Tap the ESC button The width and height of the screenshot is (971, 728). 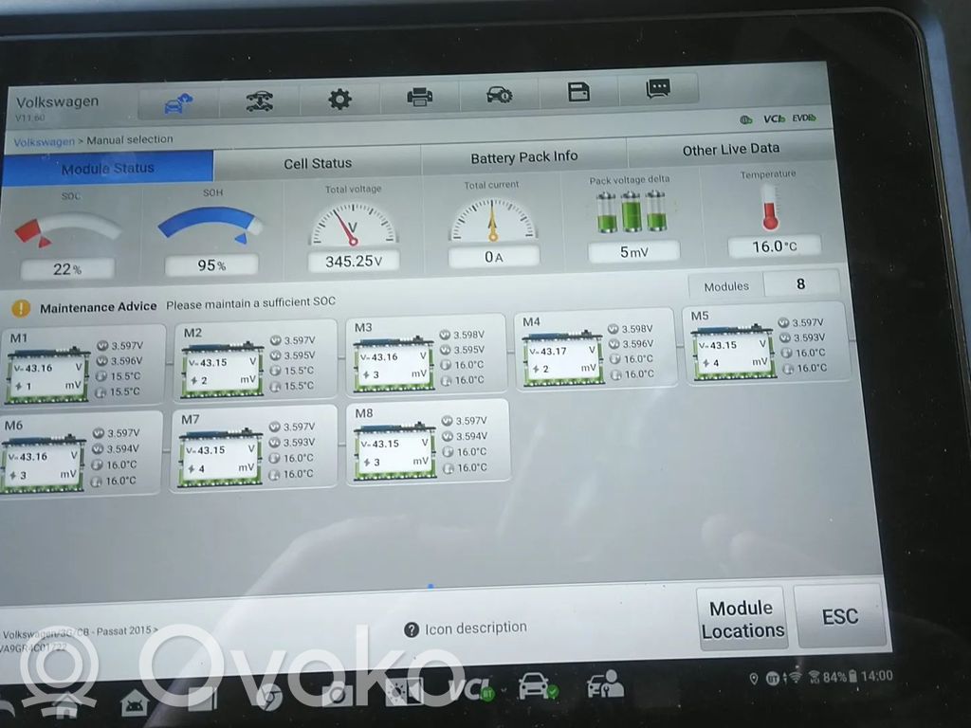tap(840, 616)
